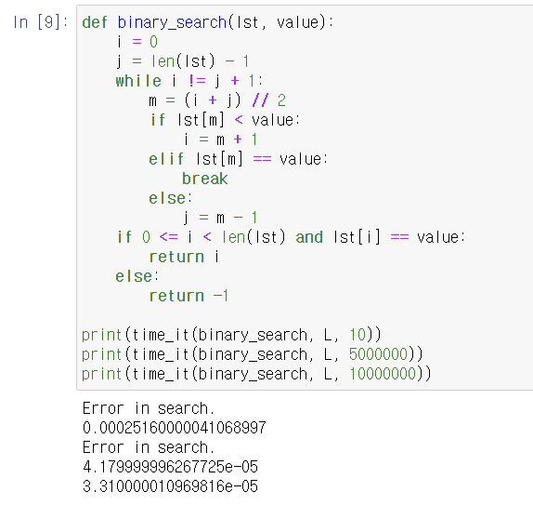Click the while i != j + 1: line

coord(189,81)
